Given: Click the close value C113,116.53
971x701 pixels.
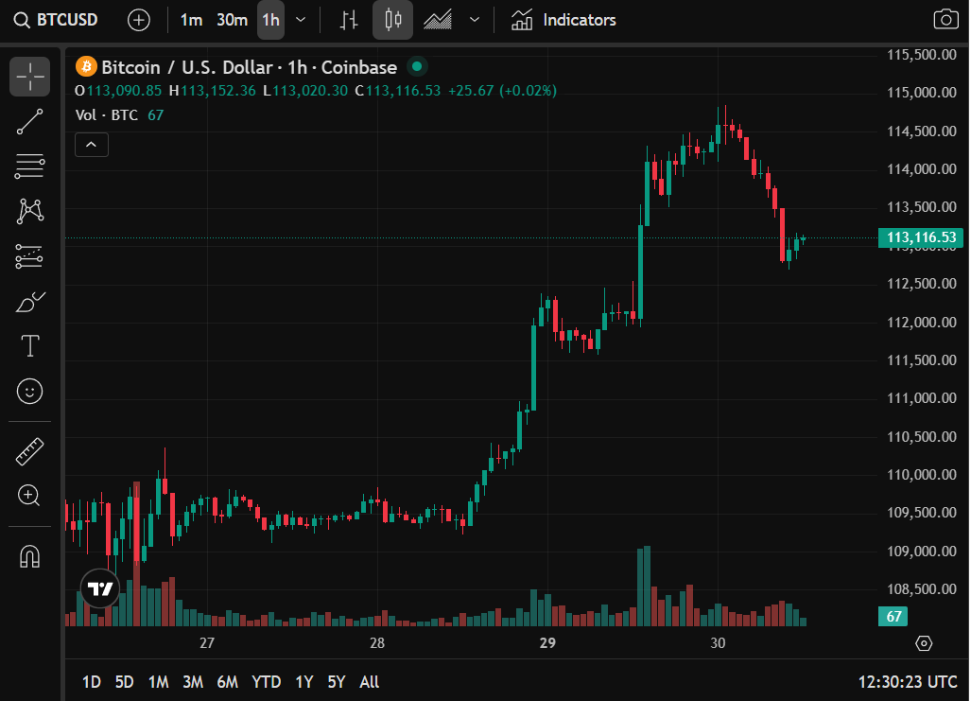Looking at the screenshot, I should pyautogui.click(x=397, y=91).
